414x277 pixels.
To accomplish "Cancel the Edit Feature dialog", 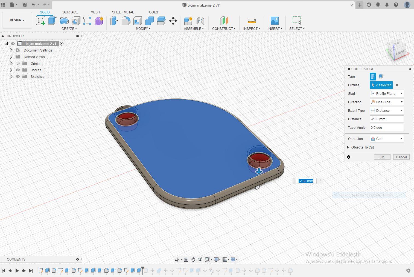I will 401,157.
